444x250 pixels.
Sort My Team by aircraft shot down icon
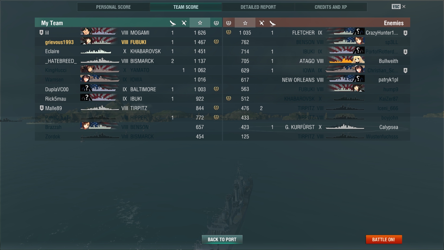(x=184, y=23)
